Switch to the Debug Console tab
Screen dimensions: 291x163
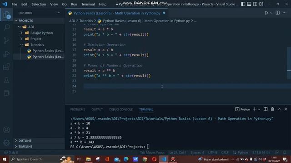coord(121,110)
